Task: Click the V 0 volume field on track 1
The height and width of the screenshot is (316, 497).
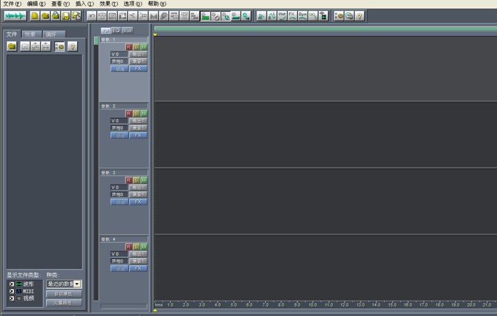Action: [x=118, y=54]
